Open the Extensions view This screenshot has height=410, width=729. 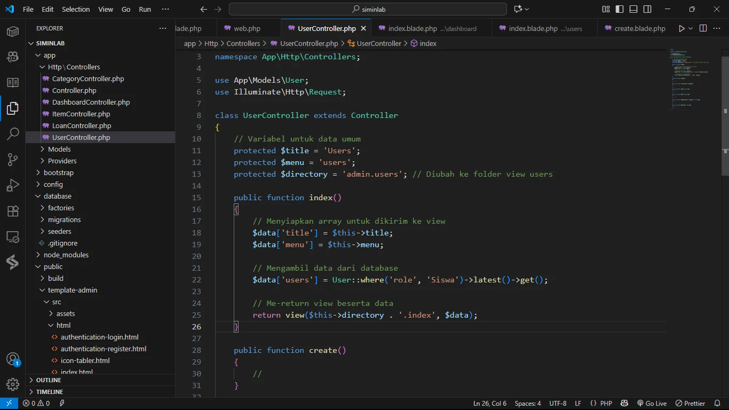[13, 211]
